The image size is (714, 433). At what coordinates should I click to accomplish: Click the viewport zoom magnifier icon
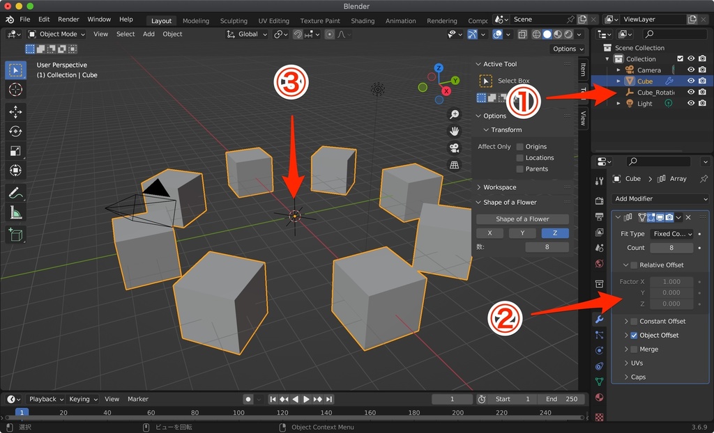coord(454,114)
